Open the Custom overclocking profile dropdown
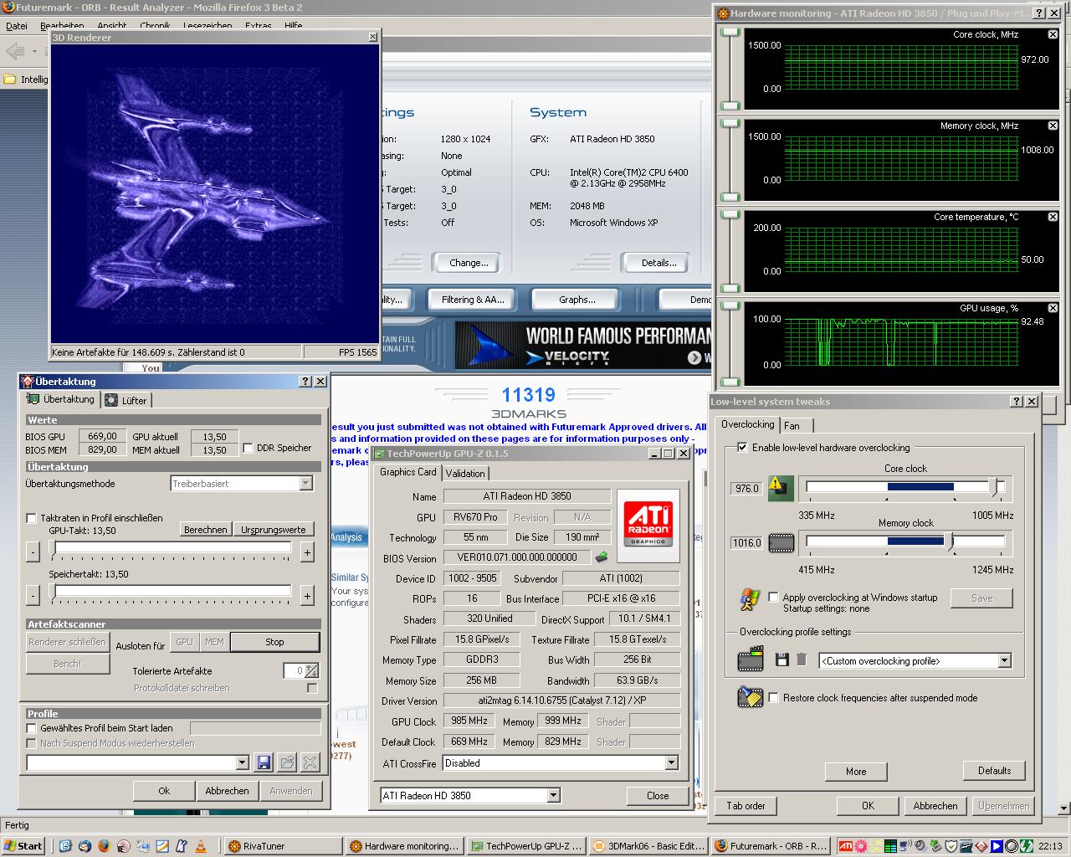The width and height of the screenshot is (1071, 857). click(x=1004, y=661)
